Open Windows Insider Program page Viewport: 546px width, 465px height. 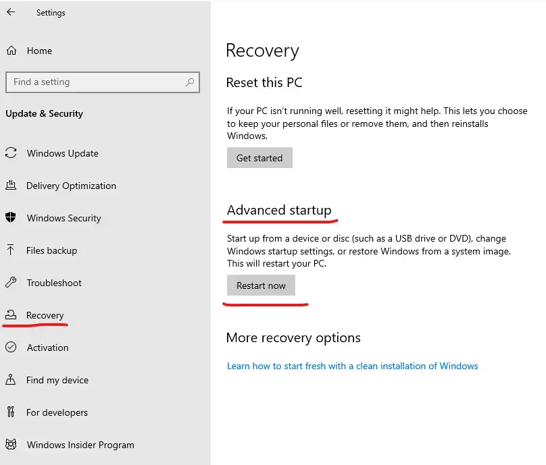coord(80,445)
